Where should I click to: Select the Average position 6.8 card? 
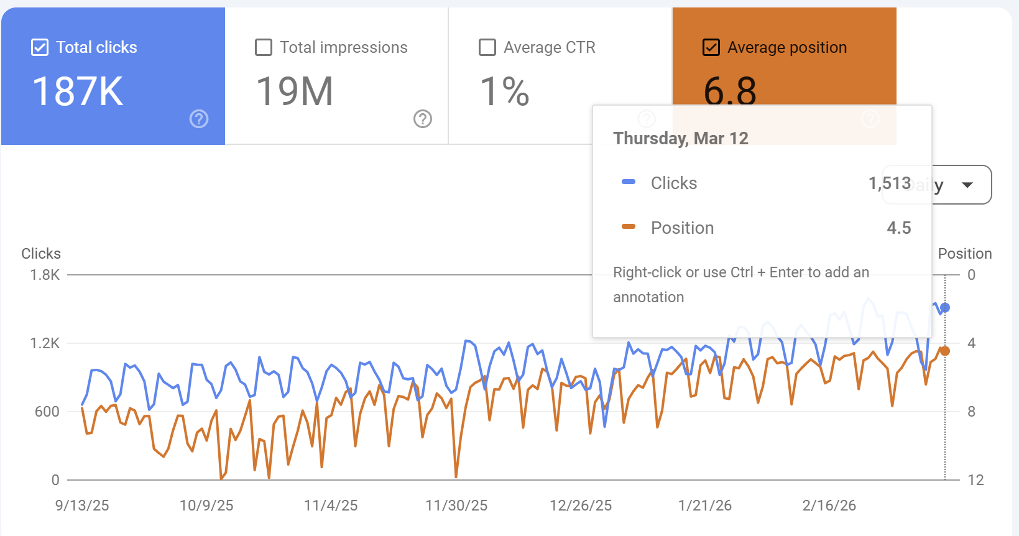click(x=784, y=56)
